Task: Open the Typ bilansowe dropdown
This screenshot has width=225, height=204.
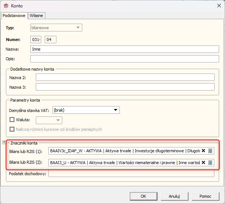Action: click(x=78, y=28)
